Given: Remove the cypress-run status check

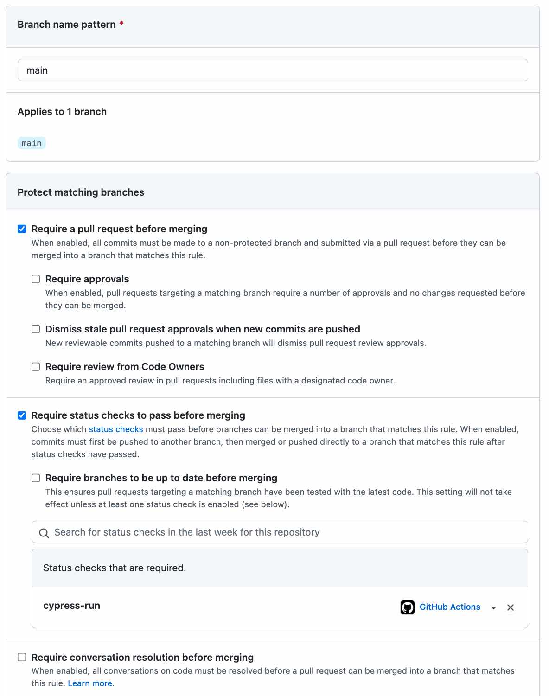Looking at the screenshot, I should coord(510,607).
